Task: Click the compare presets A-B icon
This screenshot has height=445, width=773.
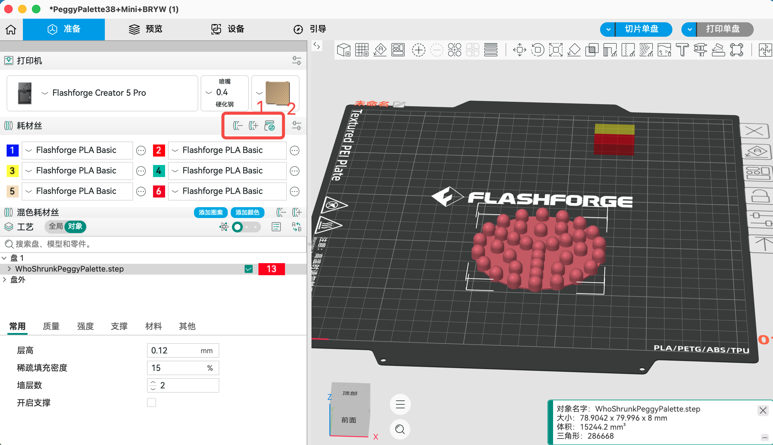Action: point(297,227)
